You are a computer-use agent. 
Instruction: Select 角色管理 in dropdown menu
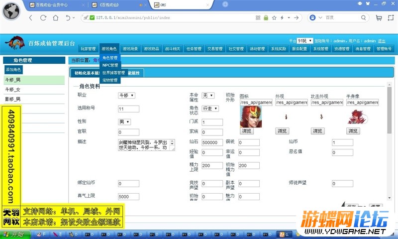(109, 58)
